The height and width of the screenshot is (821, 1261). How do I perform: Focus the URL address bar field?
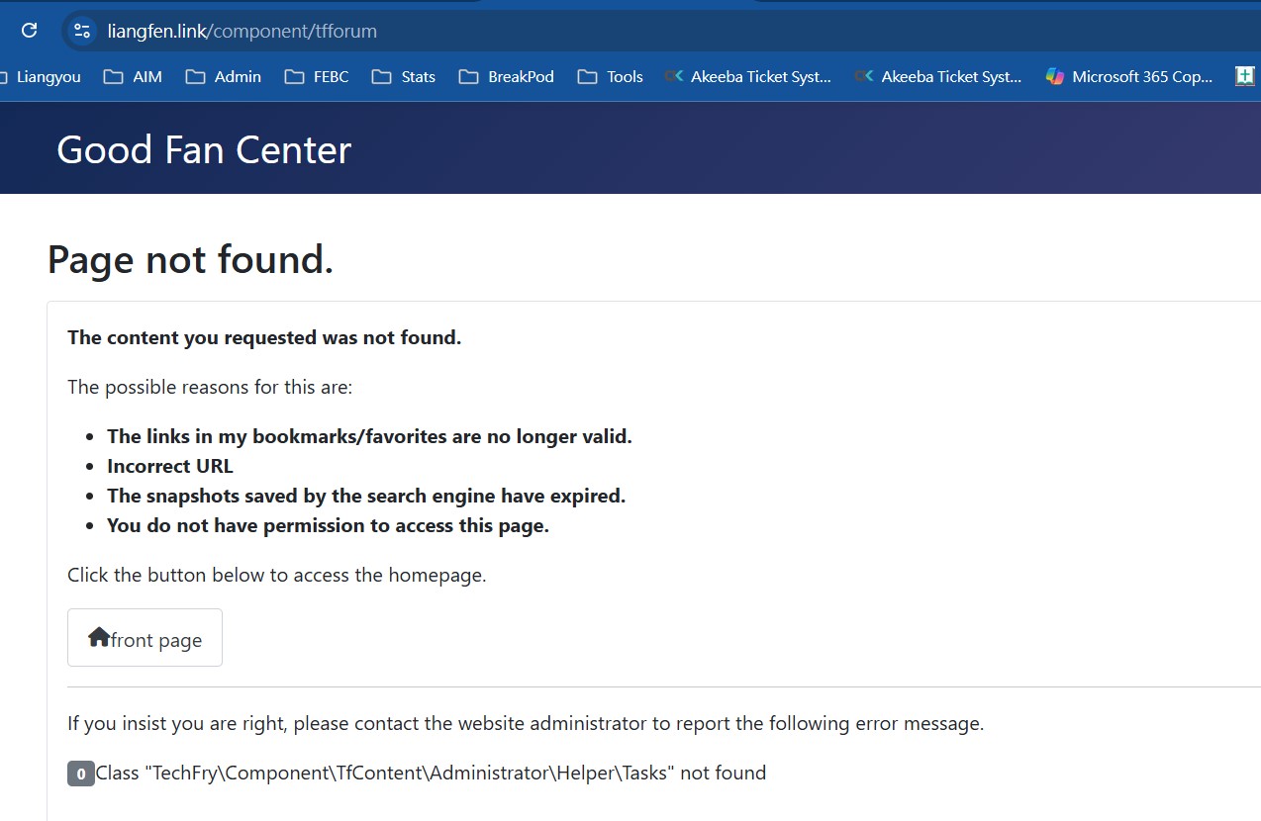click(x=594, y=31)
